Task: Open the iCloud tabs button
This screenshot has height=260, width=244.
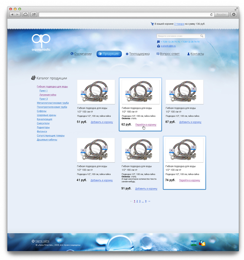Action: [x=25, y=14]
